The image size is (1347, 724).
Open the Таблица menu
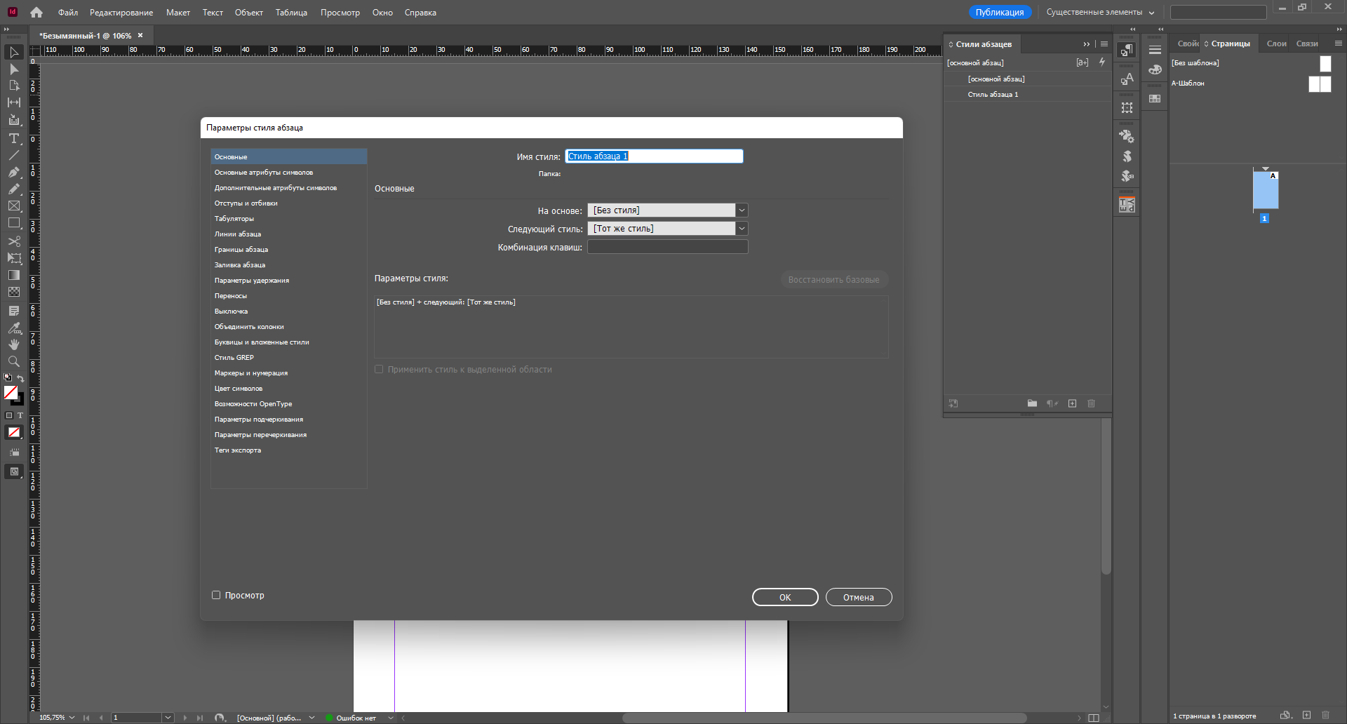point(291,13)
